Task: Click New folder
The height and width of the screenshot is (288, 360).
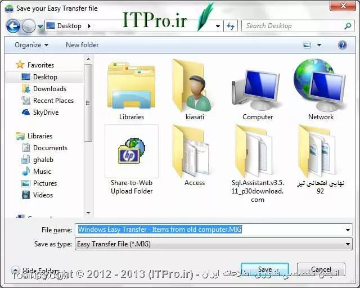Action: [x=82, y=45]
